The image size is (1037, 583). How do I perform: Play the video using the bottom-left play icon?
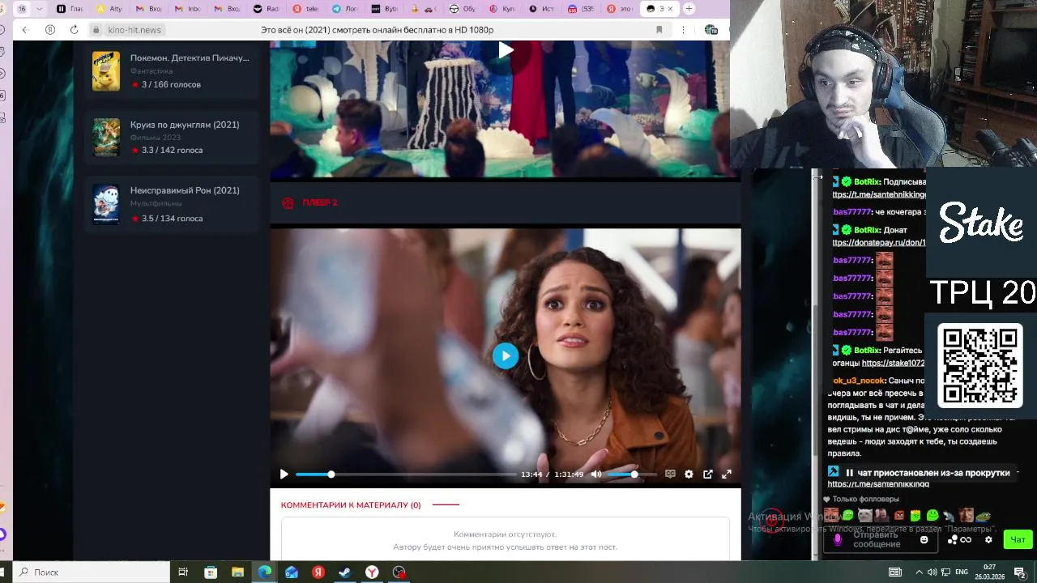284,474
